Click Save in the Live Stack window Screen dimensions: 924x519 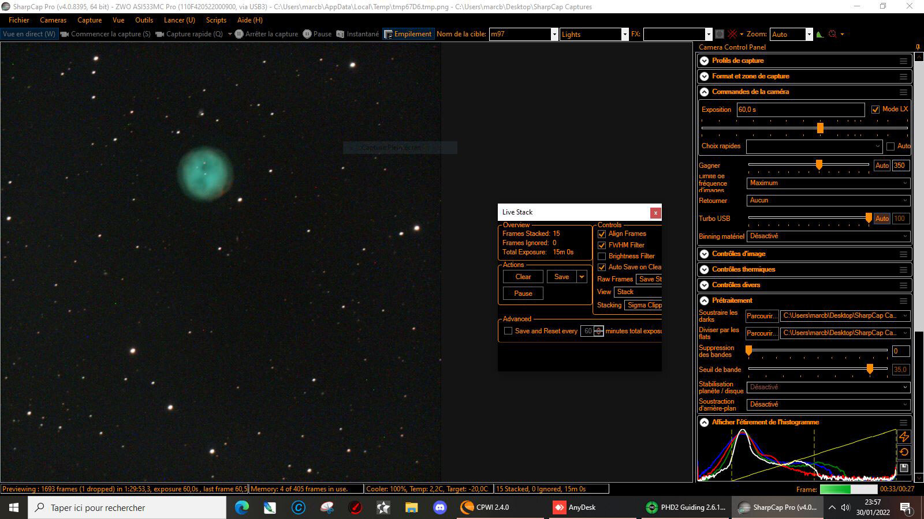click(x=561, y=277)
